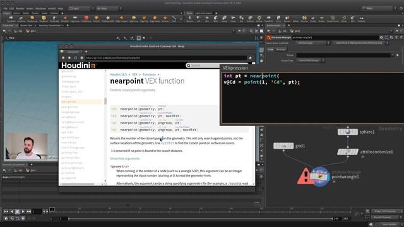404x227 pixels.
Task: Click the play backward button
Action: [x=11, y=212]
